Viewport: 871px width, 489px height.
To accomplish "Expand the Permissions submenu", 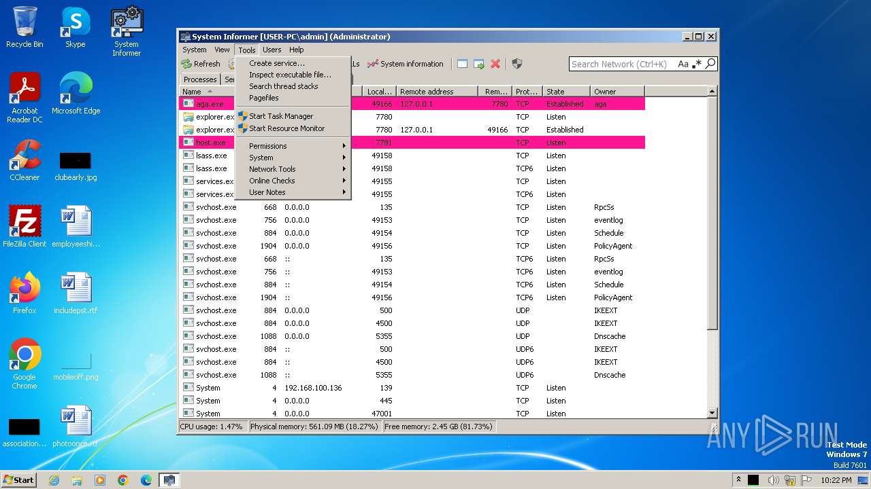I will click(293, 146).
